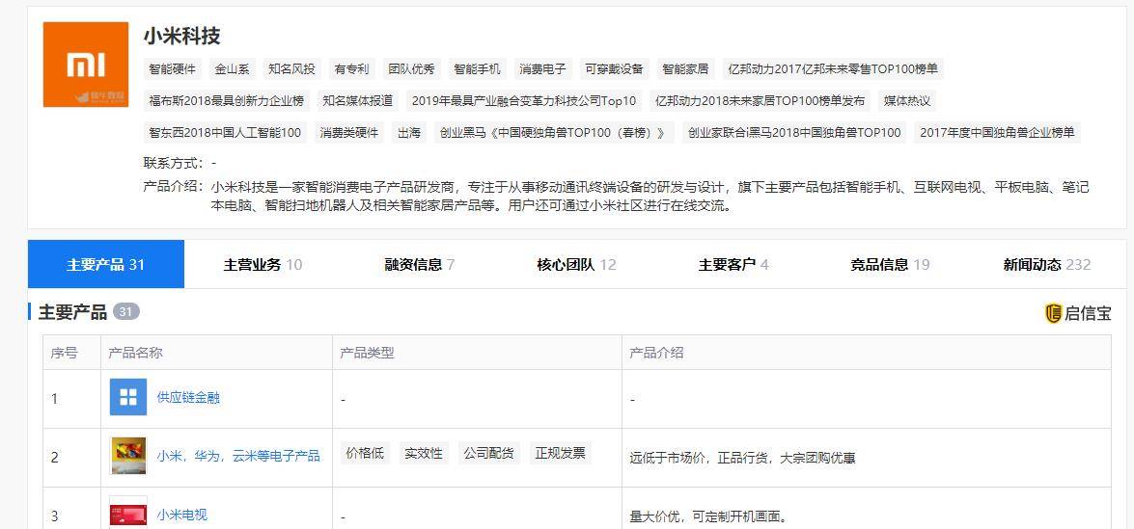Viewport: 1134px width, 529px height.
Task: Switch to the 竞品信息 tab
Action: [x=890, y=264]
